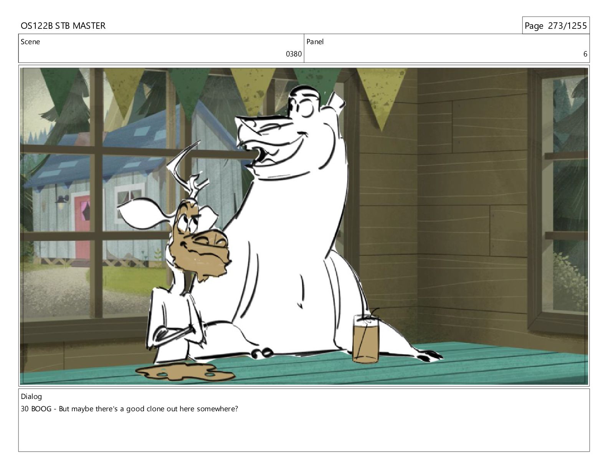The width and height of the screenshot is (608, 470).
Task: Select the 'Panel' field label
Action: point(315,42)
